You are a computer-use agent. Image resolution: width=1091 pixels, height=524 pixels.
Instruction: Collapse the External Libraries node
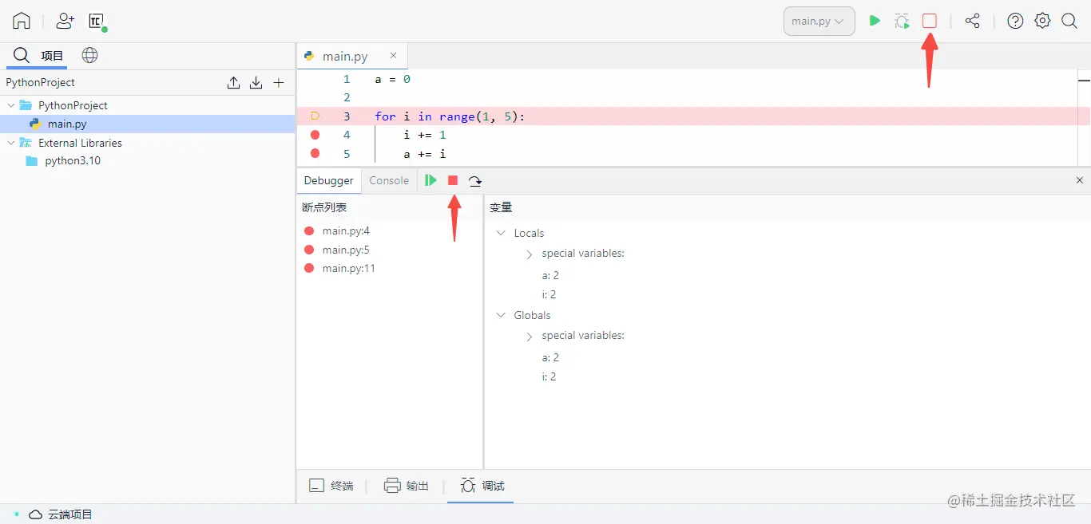[x=10, y=143]
